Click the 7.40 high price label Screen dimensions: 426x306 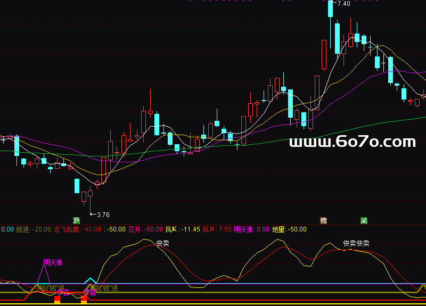[x=343, y=4]
